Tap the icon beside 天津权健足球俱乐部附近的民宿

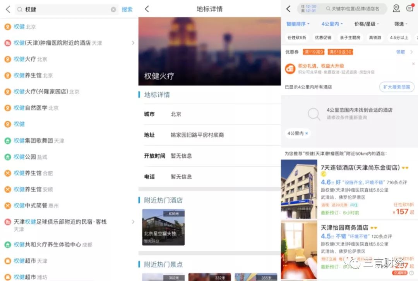pos(8,222)
